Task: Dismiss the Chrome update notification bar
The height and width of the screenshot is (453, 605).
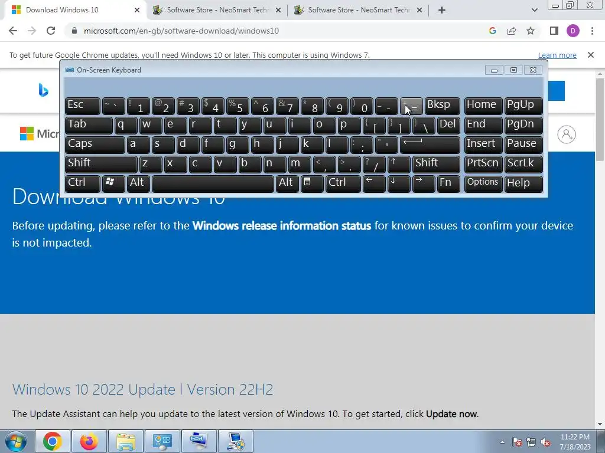Action: (x=591, y=55)
